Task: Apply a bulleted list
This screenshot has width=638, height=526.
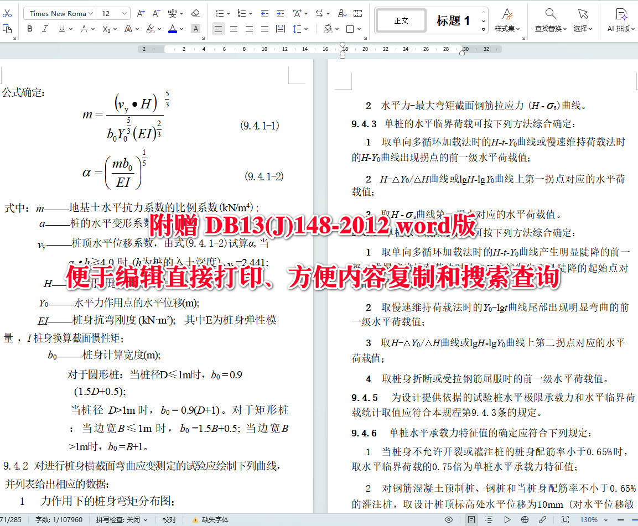Action: coord(220,13)
